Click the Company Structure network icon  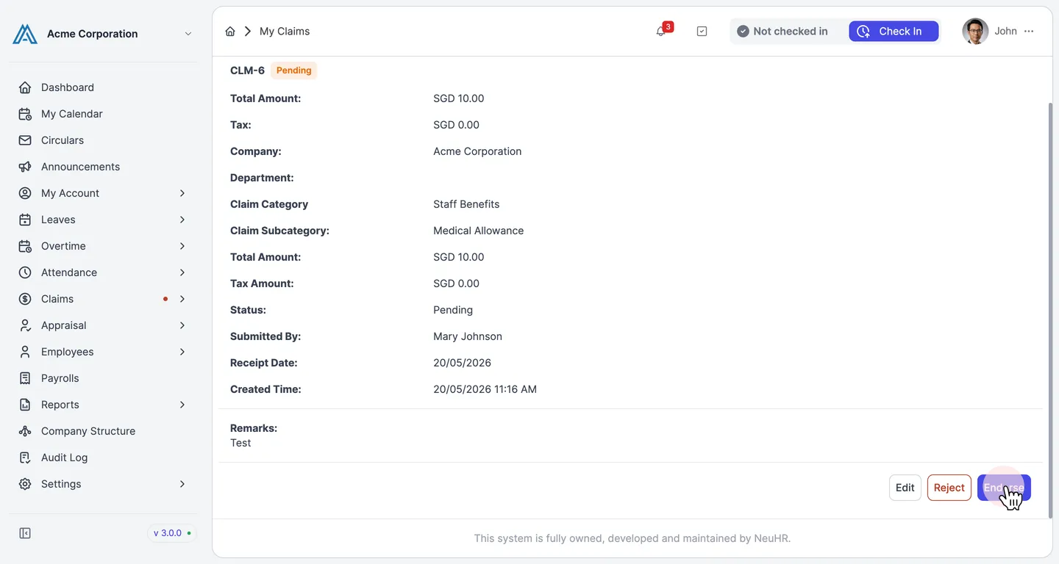coord(25,431)
